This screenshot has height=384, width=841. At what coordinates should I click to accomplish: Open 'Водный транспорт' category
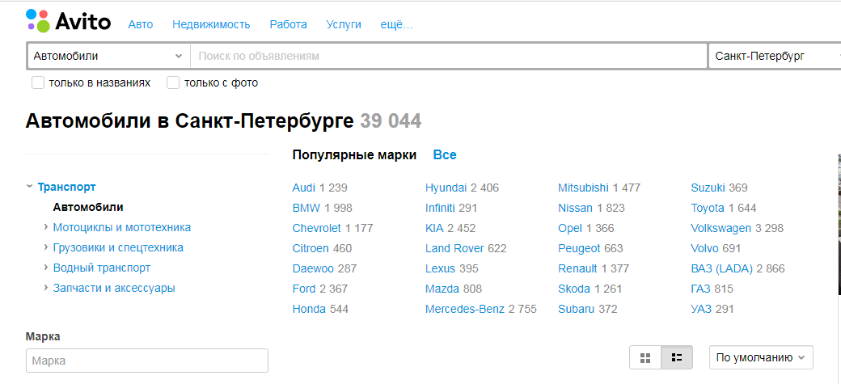pos(101,268)
